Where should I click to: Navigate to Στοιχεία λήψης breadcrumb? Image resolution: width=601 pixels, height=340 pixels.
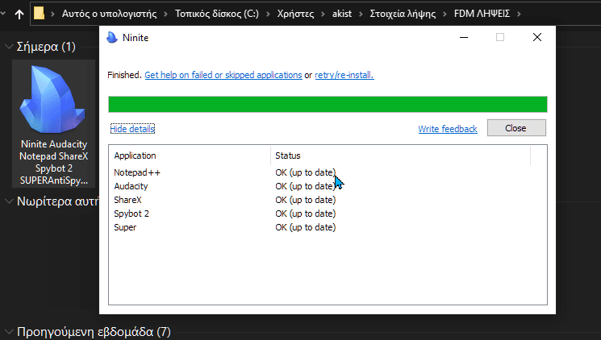(403, 14)
